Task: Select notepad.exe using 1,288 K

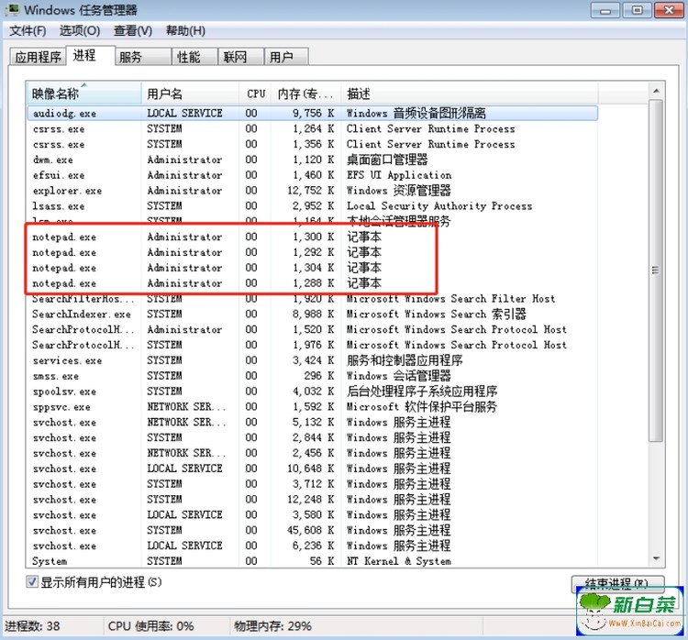Action: click(x=313, y=283)
